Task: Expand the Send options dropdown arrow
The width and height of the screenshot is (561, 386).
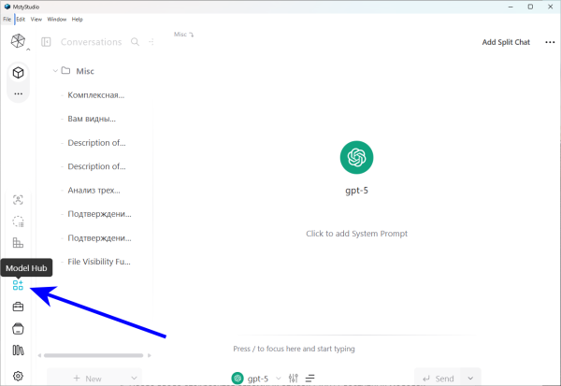Action: coord(469,379)
